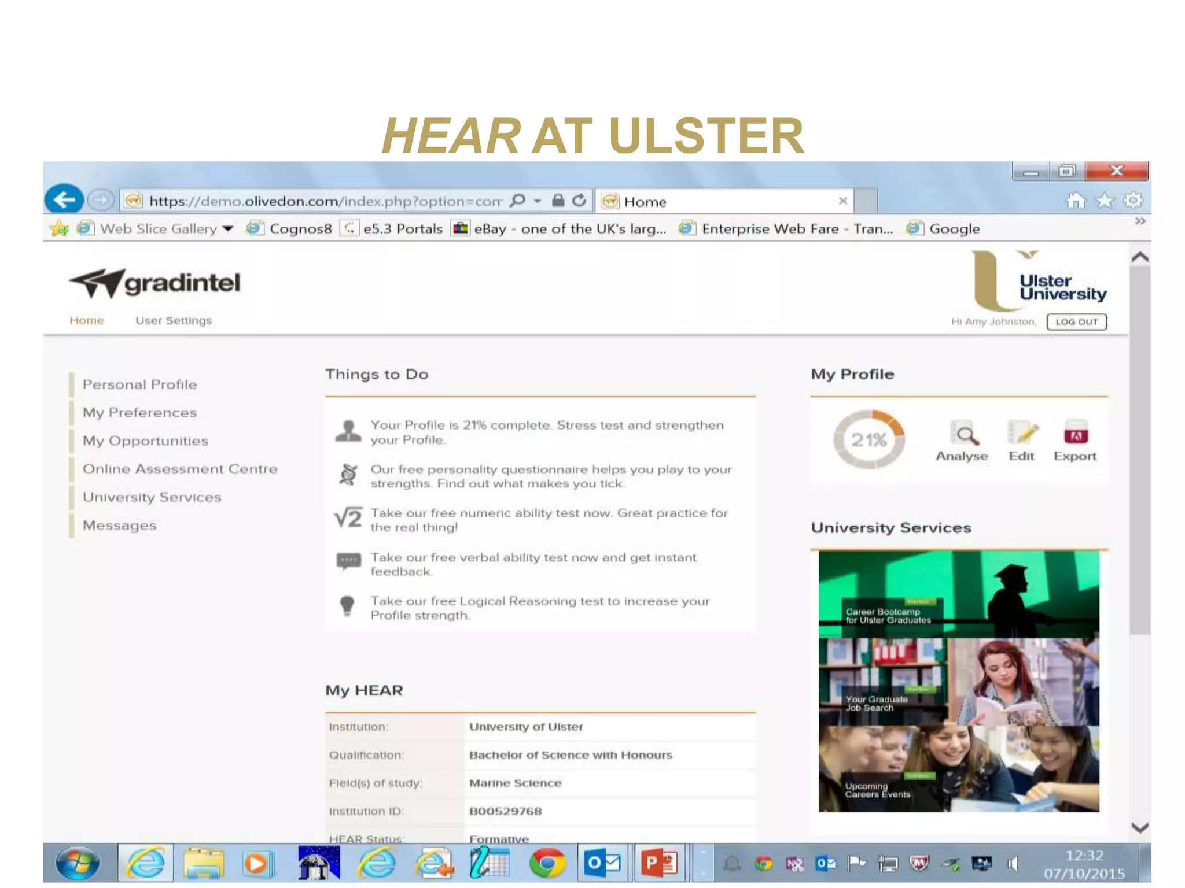Screen dimensions: 1185x888
Task: Click the Refresh icon in address bar
Action: click(x=579, y=201)
